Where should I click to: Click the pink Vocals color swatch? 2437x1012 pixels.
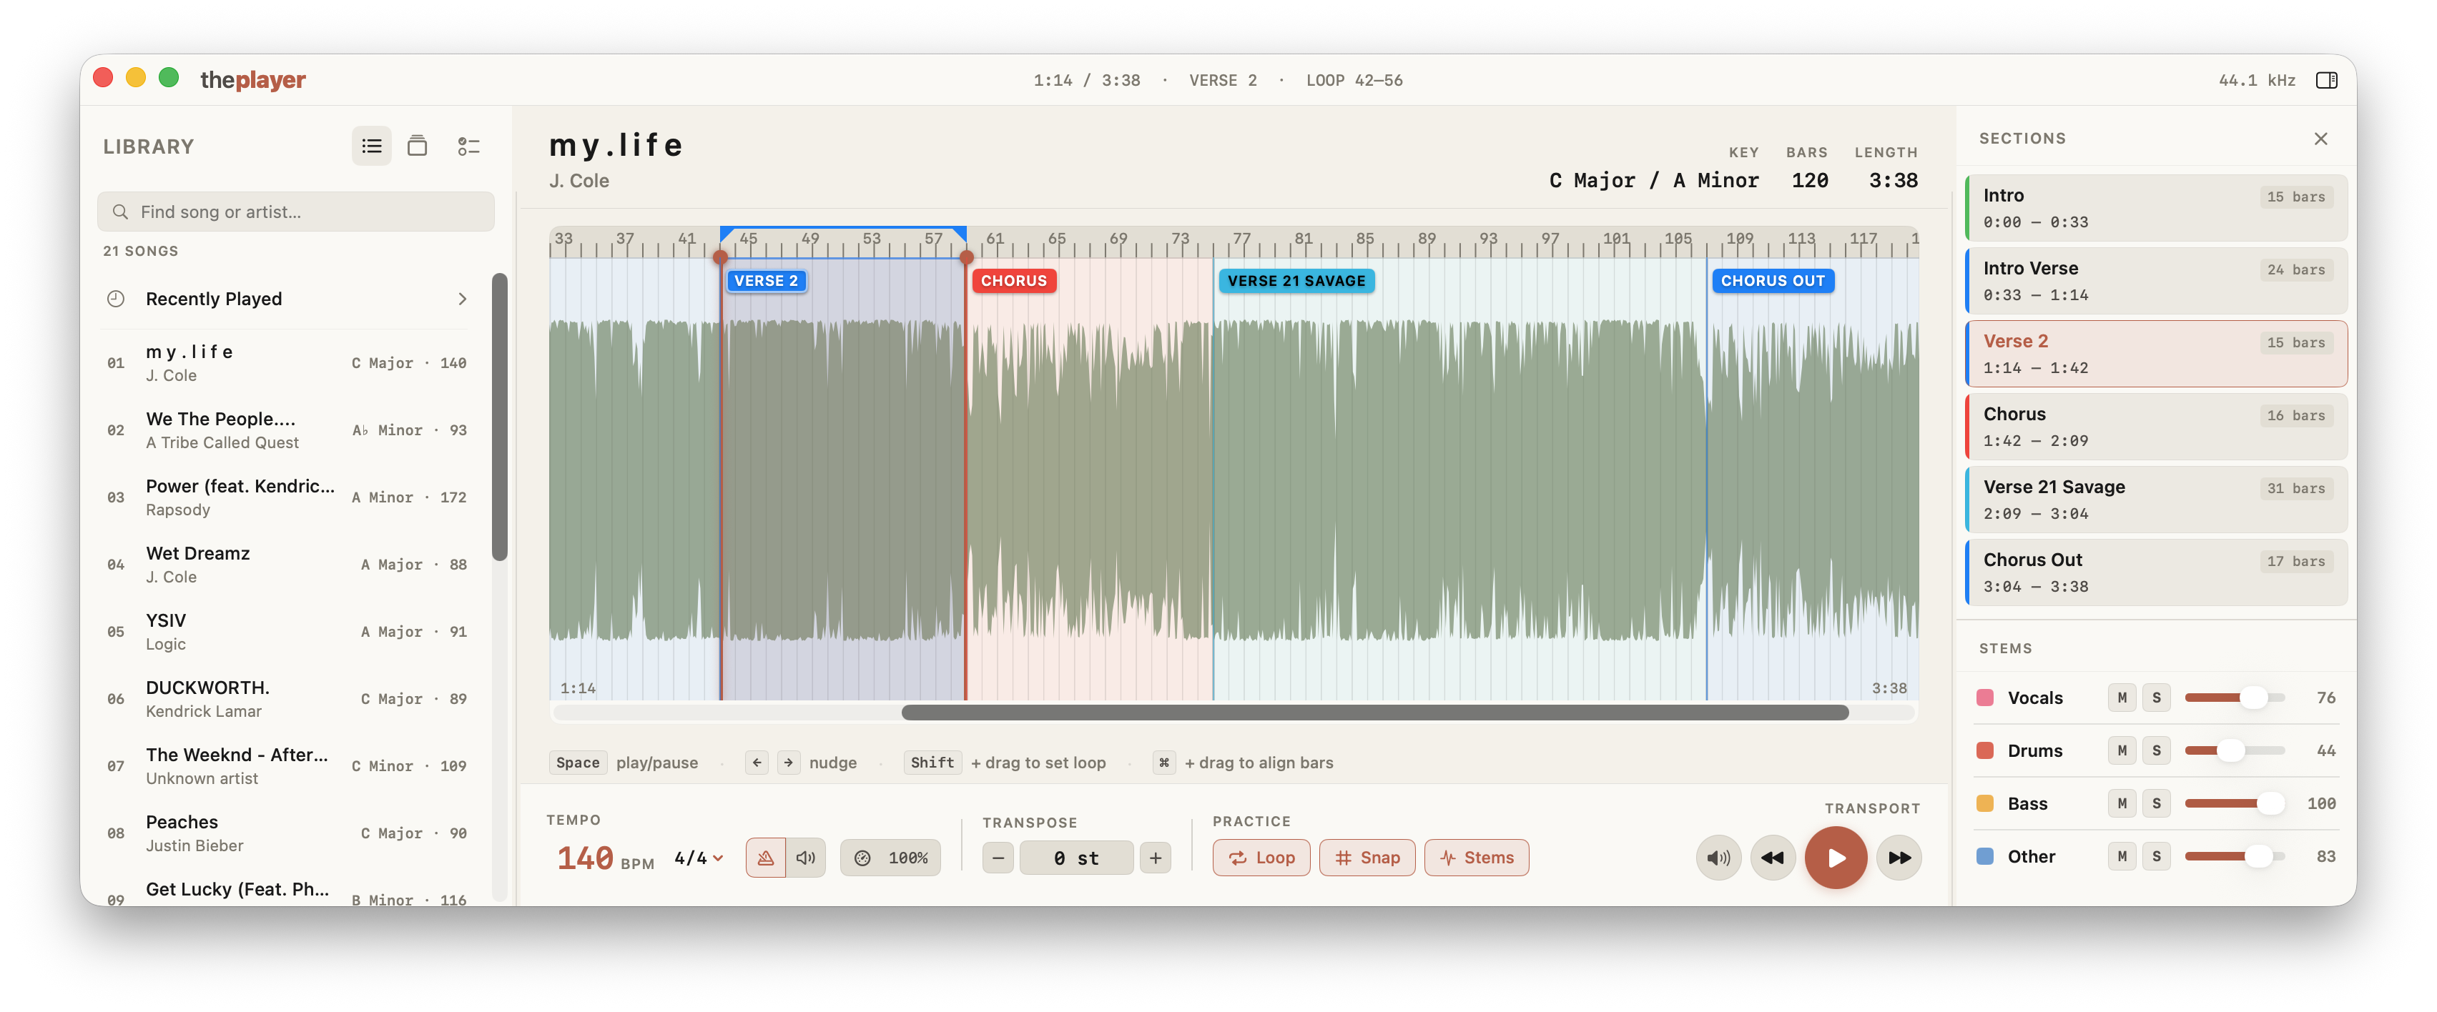1986,698
